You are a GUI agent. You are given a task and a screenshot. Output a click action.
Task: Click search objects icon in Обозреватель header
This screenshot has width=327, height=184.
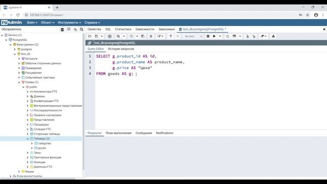click(x=82, y=30)
